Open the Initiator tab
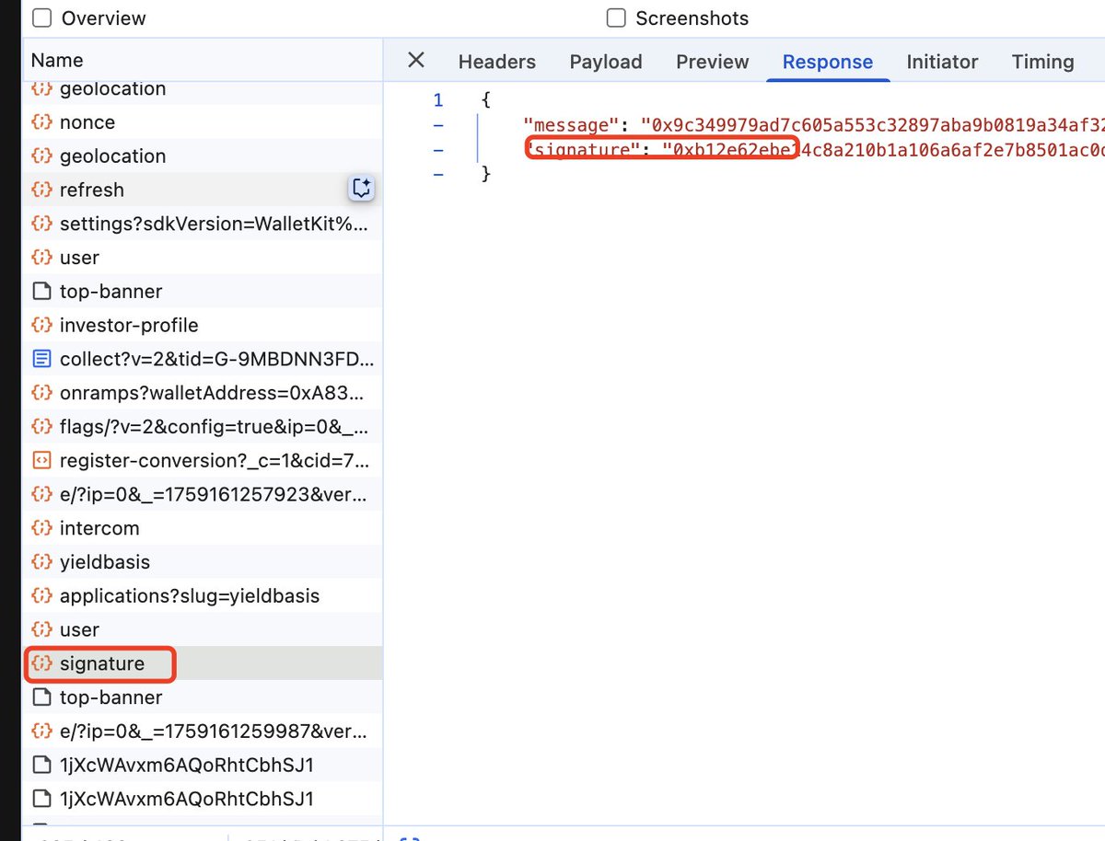Viewport: 1105px width, 841px height. click(941, 62)
